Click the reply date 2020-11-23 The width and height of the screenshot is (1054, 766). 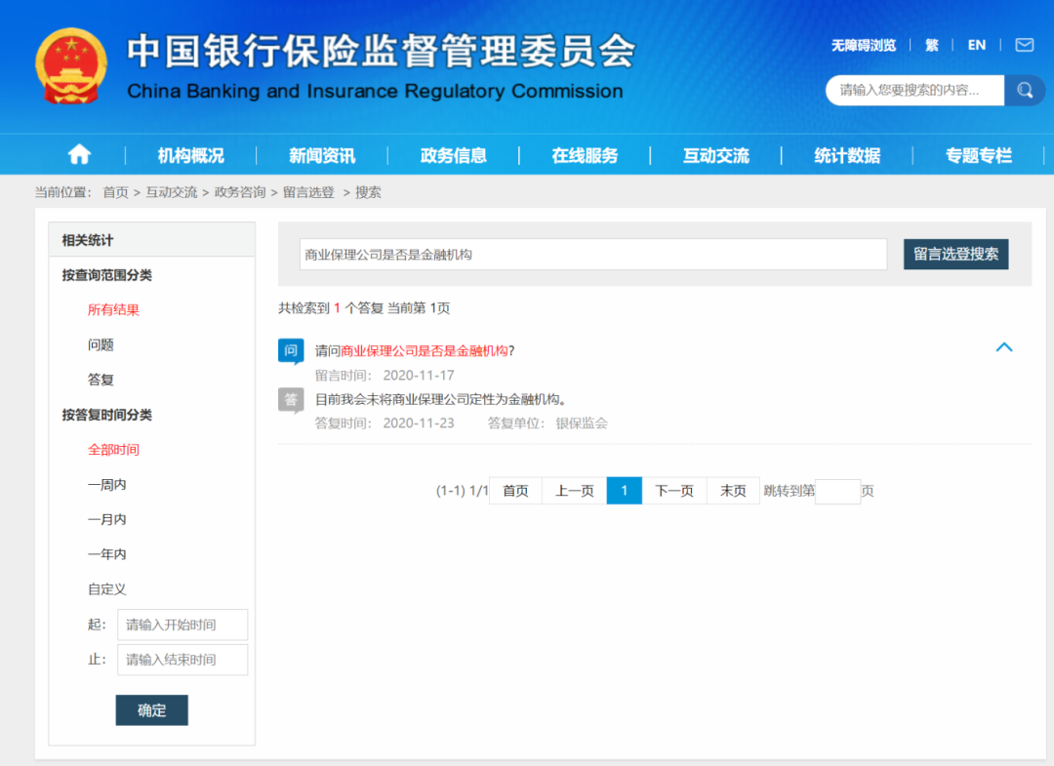click(x=419, y=423)
